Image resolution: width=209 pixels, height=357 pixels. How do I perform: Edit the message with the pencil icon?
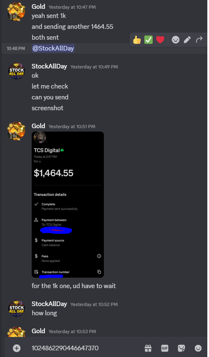tap(187, 40)
